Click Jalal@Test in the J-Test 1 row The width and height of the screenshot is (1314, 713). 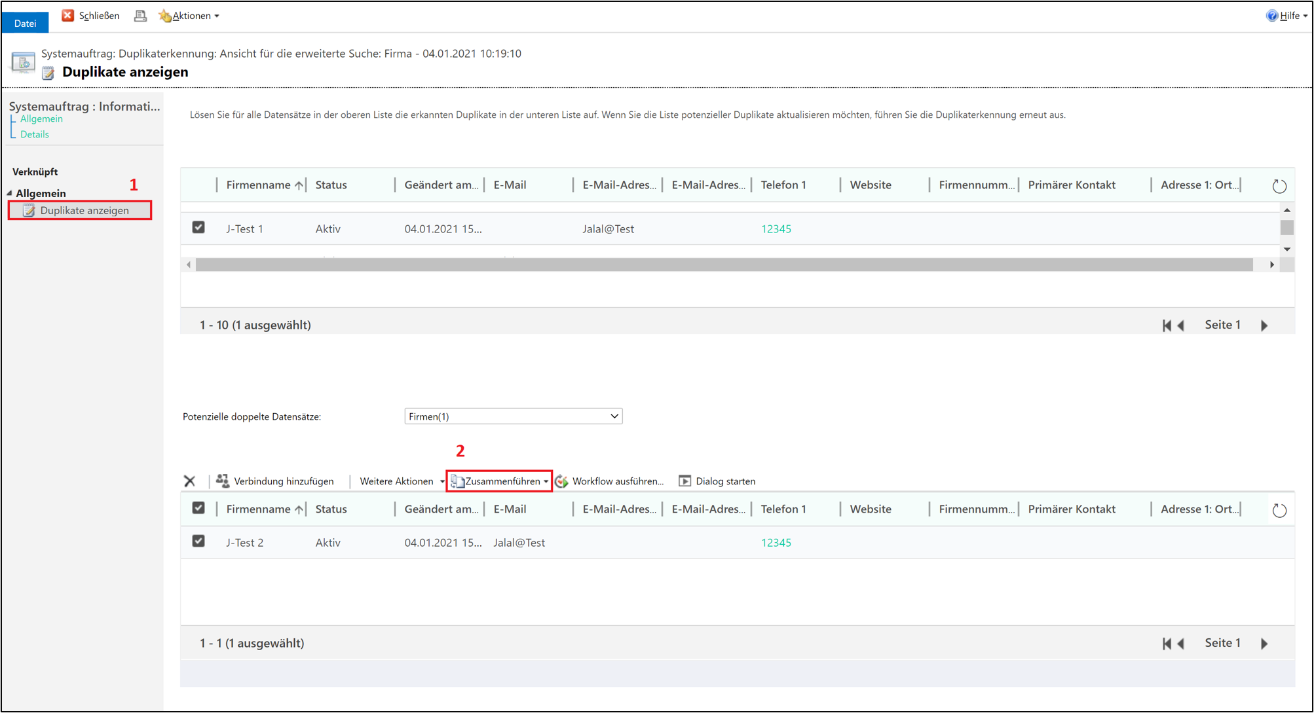[608, 229]
